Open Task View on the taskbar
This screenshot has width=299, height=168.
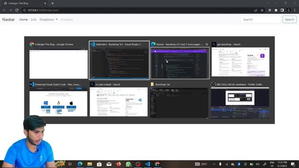click(x=70, y=164)
